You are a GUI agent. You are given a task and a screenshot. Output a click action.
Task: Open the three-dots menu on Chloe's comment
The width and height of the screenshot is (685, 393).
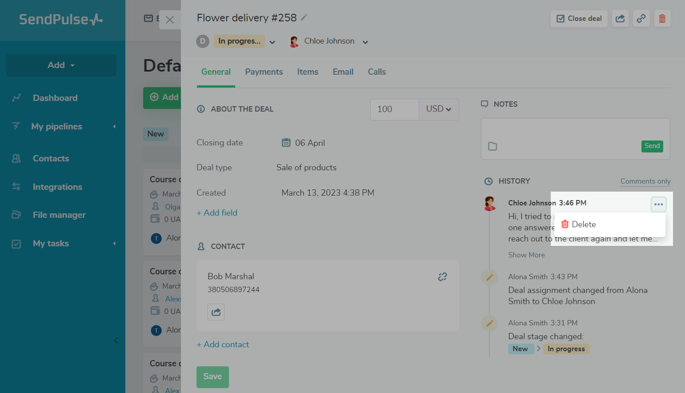pos(658,205)
